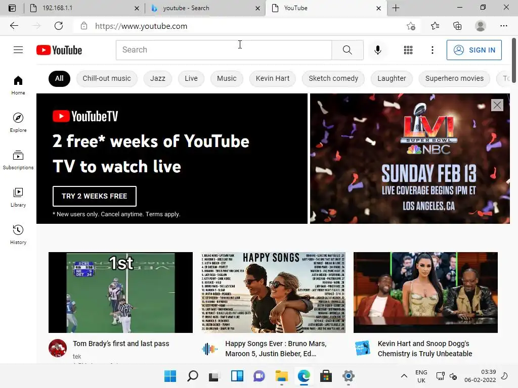This screenshot has height=388, width=518.
Task: Click the search magnifier button
Action: 347,50
